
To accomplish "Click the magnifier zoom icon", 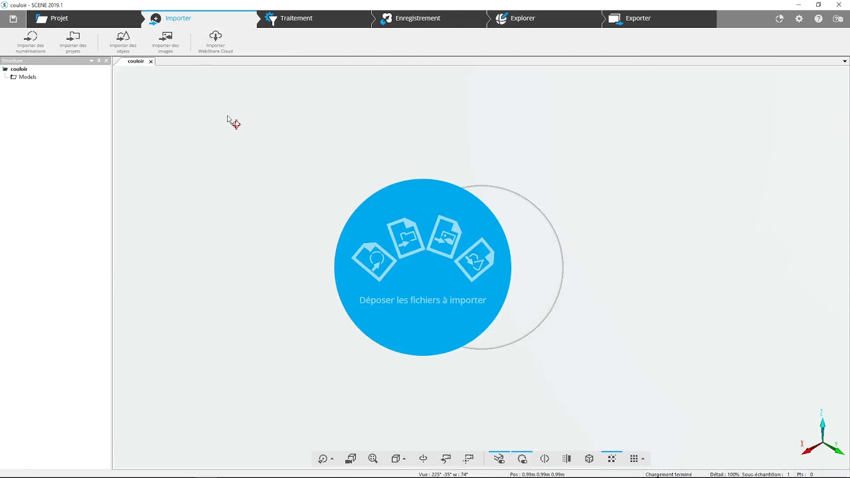I will 373,459.
